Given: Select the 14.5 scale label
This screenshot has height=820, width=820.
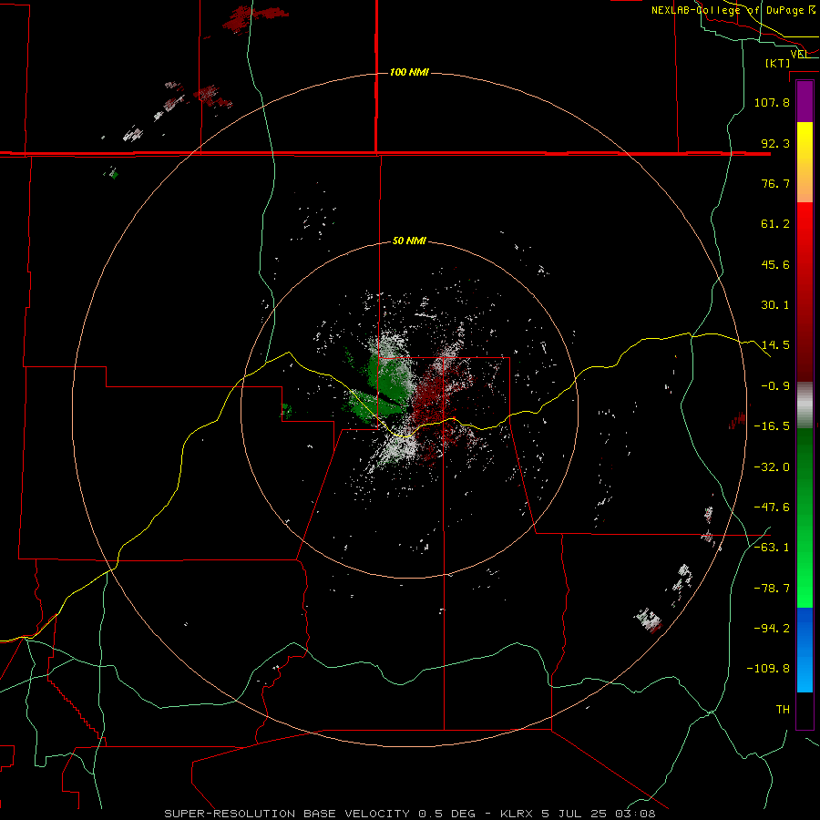Looking at the screenshot, I should click(x=775, y=345).
